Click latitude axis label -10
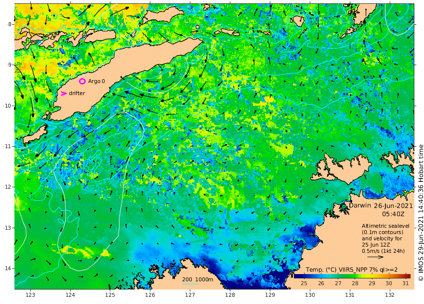Viewport: 424px width, 304px height. 8,106
